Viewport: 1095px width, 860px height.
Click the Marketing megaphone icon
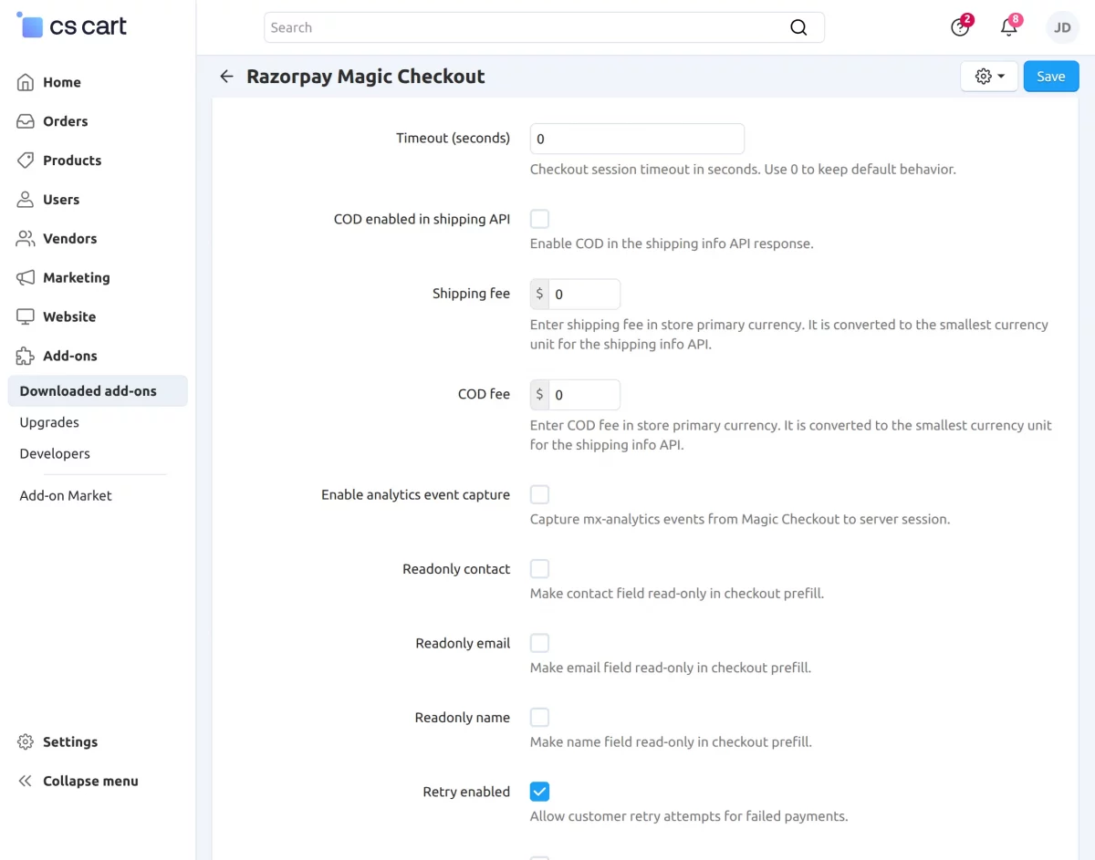pyautogui.click(x=26, y=278)
